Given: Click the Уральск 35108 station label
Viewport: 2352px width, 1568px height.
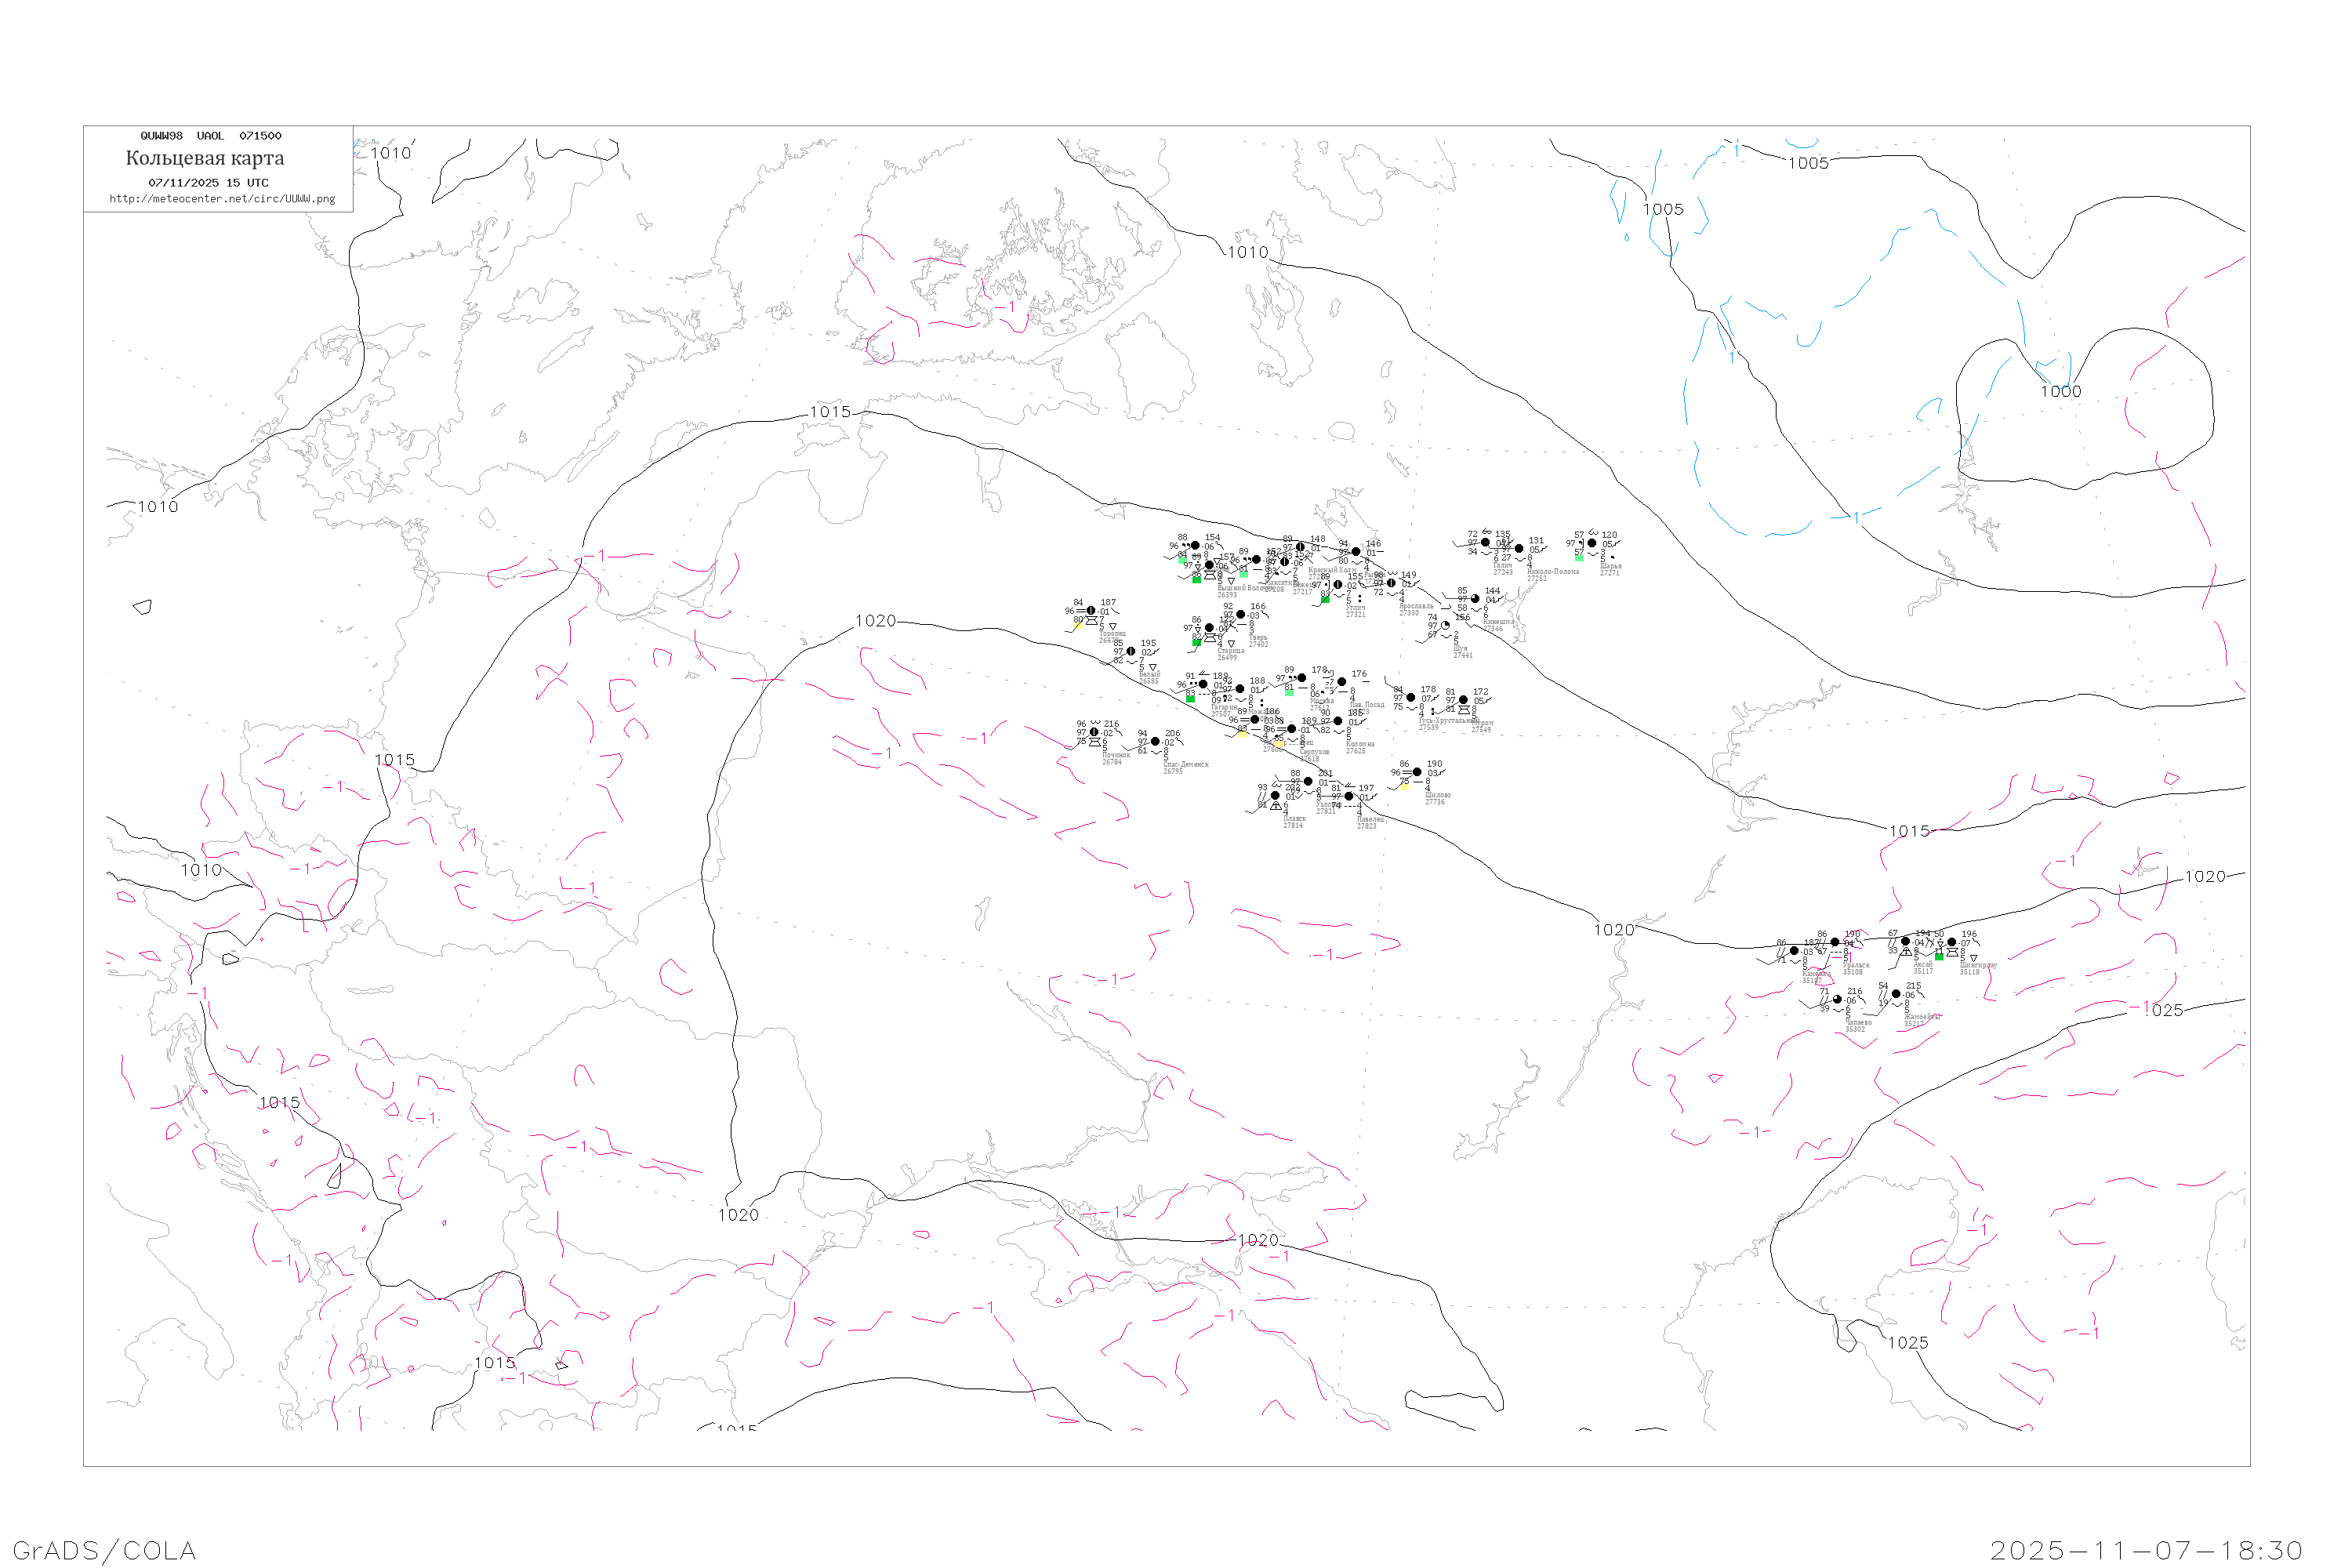Looking at the screenshot, I should click(x=1856, y=968).
